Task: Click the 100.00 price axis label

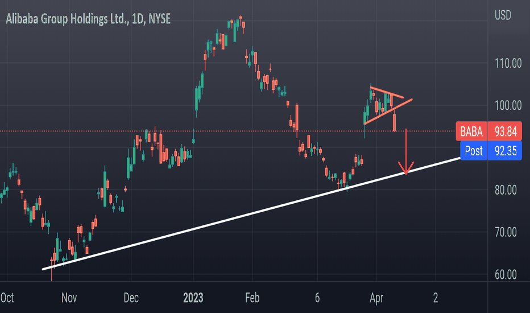Action: (508, 106)
